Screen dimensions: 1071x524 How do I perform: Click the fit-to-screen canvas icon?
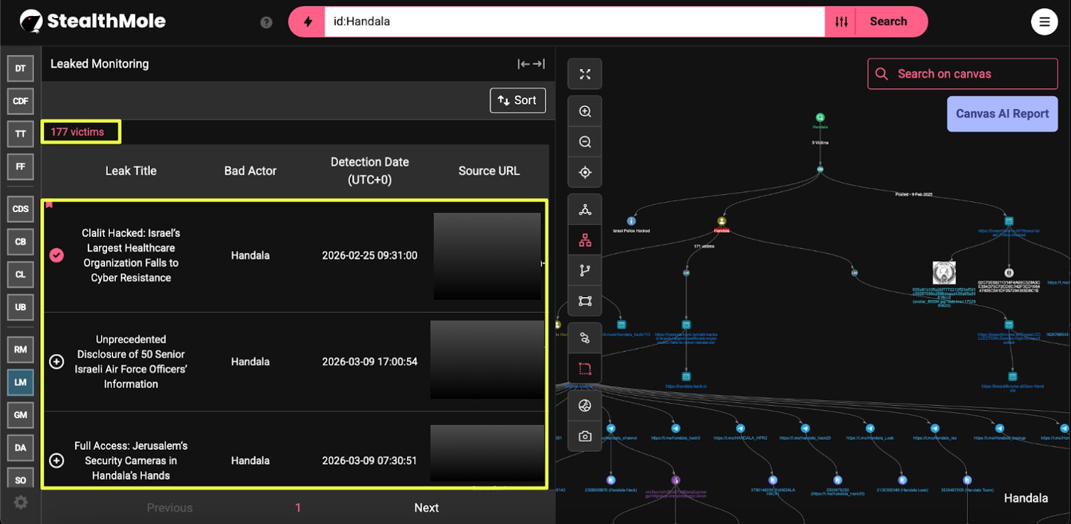(584, 74)
